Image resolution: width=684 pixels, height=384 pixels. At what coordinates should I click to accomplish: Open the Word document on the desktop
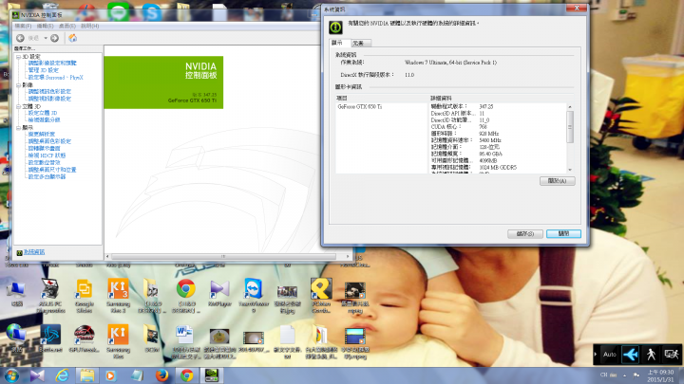(x=185, y=341)
